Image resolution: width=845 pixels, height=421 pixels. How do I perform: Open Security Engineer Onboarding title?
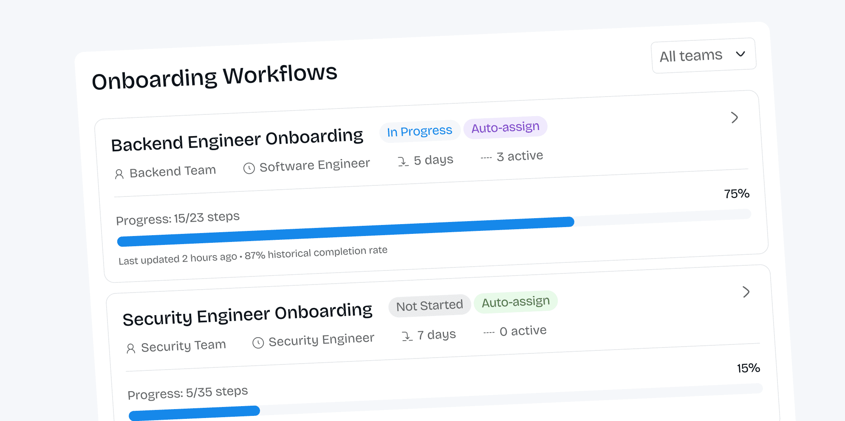[x=248, y=315]
